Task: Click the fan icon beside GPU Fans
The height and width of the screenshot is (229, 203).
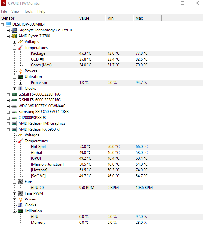Action: (x=20, y=182)
